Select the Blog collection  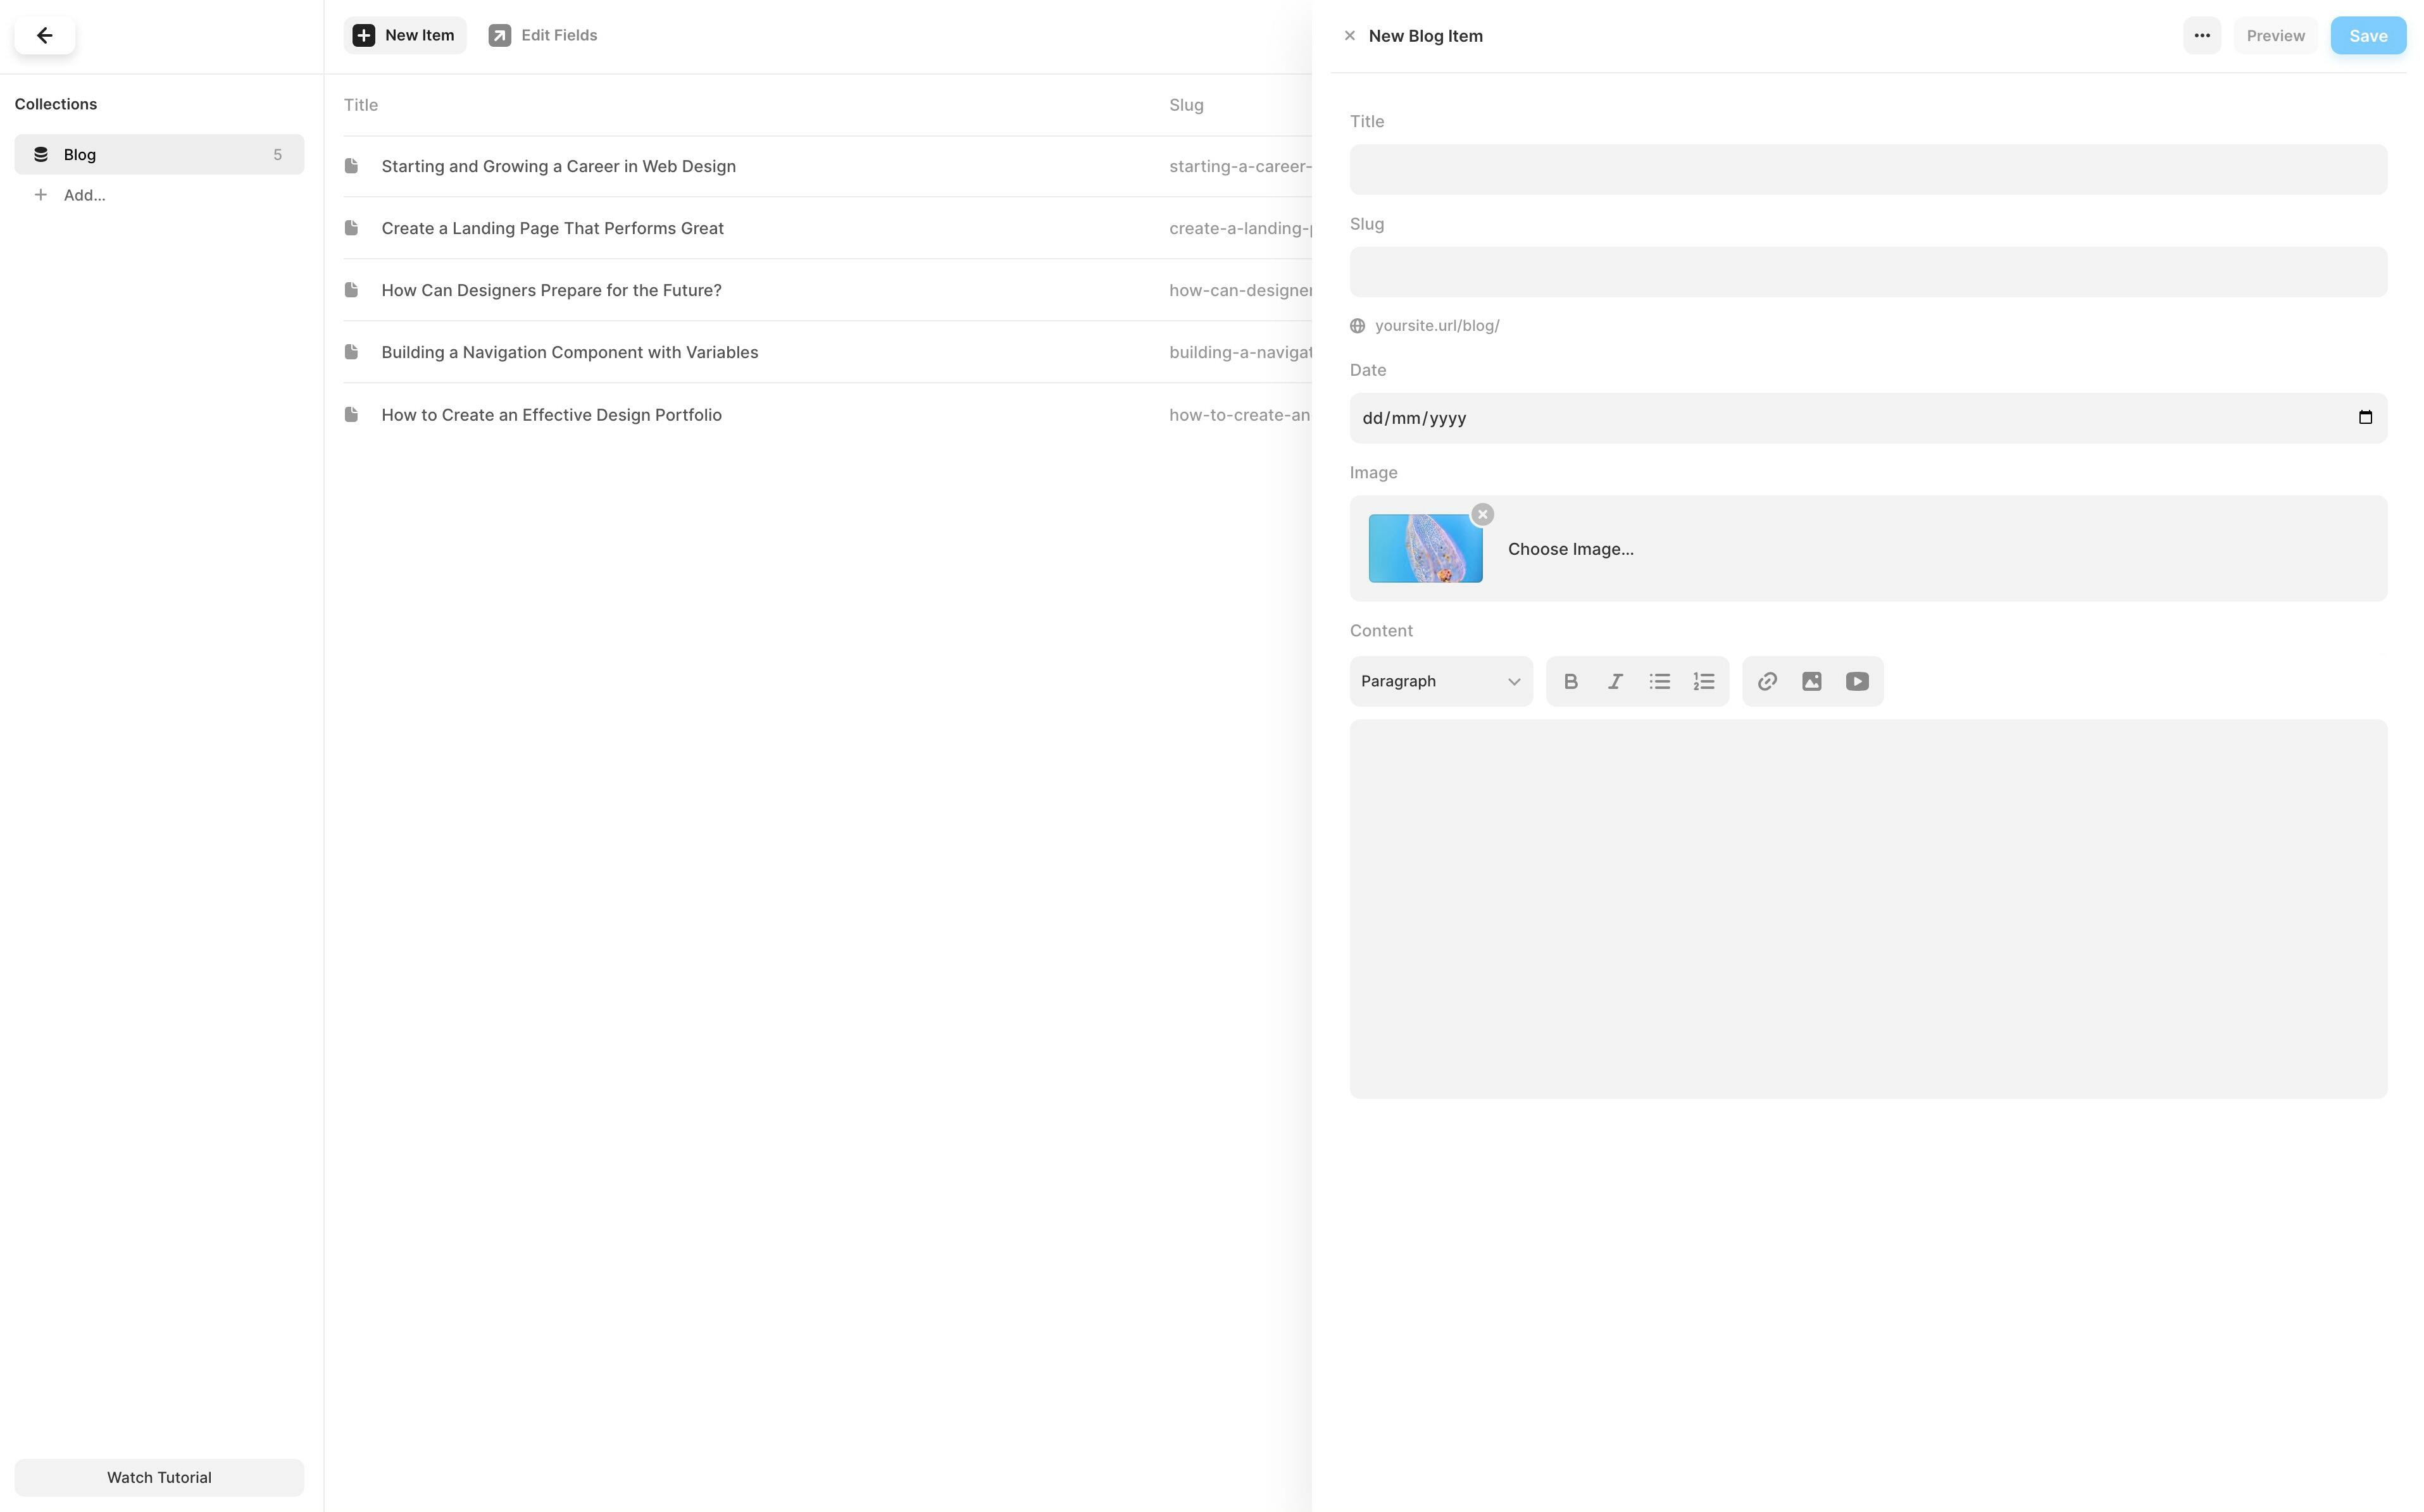coord(158,154)
